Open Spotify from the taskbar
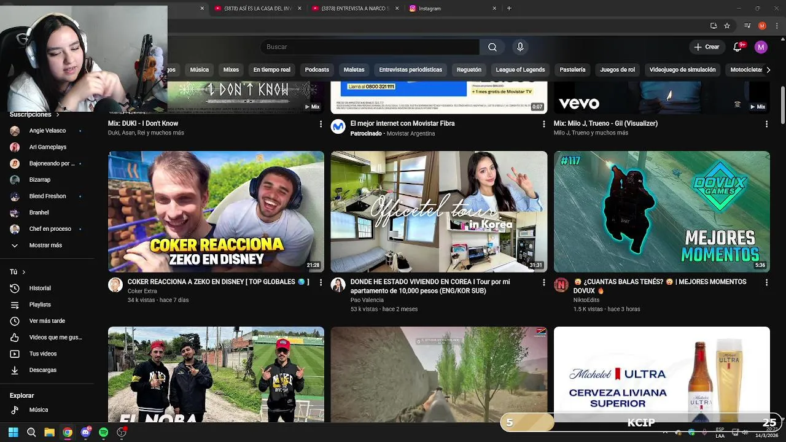 [103, 433]
